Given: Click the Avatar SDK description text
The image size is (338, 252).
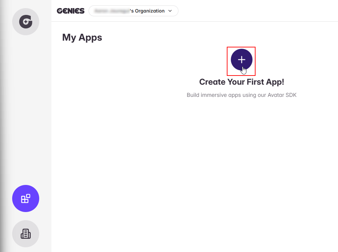Looking at the screenshot, I should coord(242,95).
